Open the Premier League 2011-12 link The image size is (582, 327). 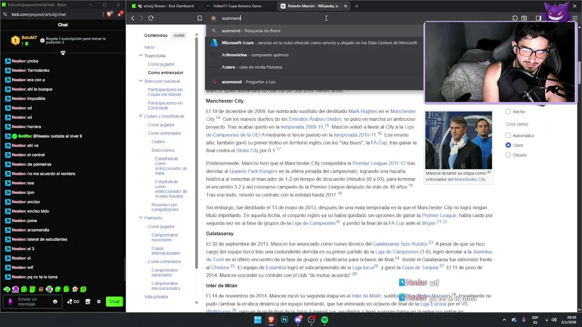[379, 163]
